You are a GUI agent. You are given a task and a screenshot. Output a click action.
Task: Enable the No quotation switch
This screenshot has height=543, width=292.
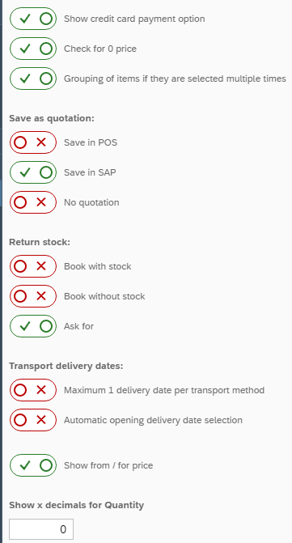point(33,202)
